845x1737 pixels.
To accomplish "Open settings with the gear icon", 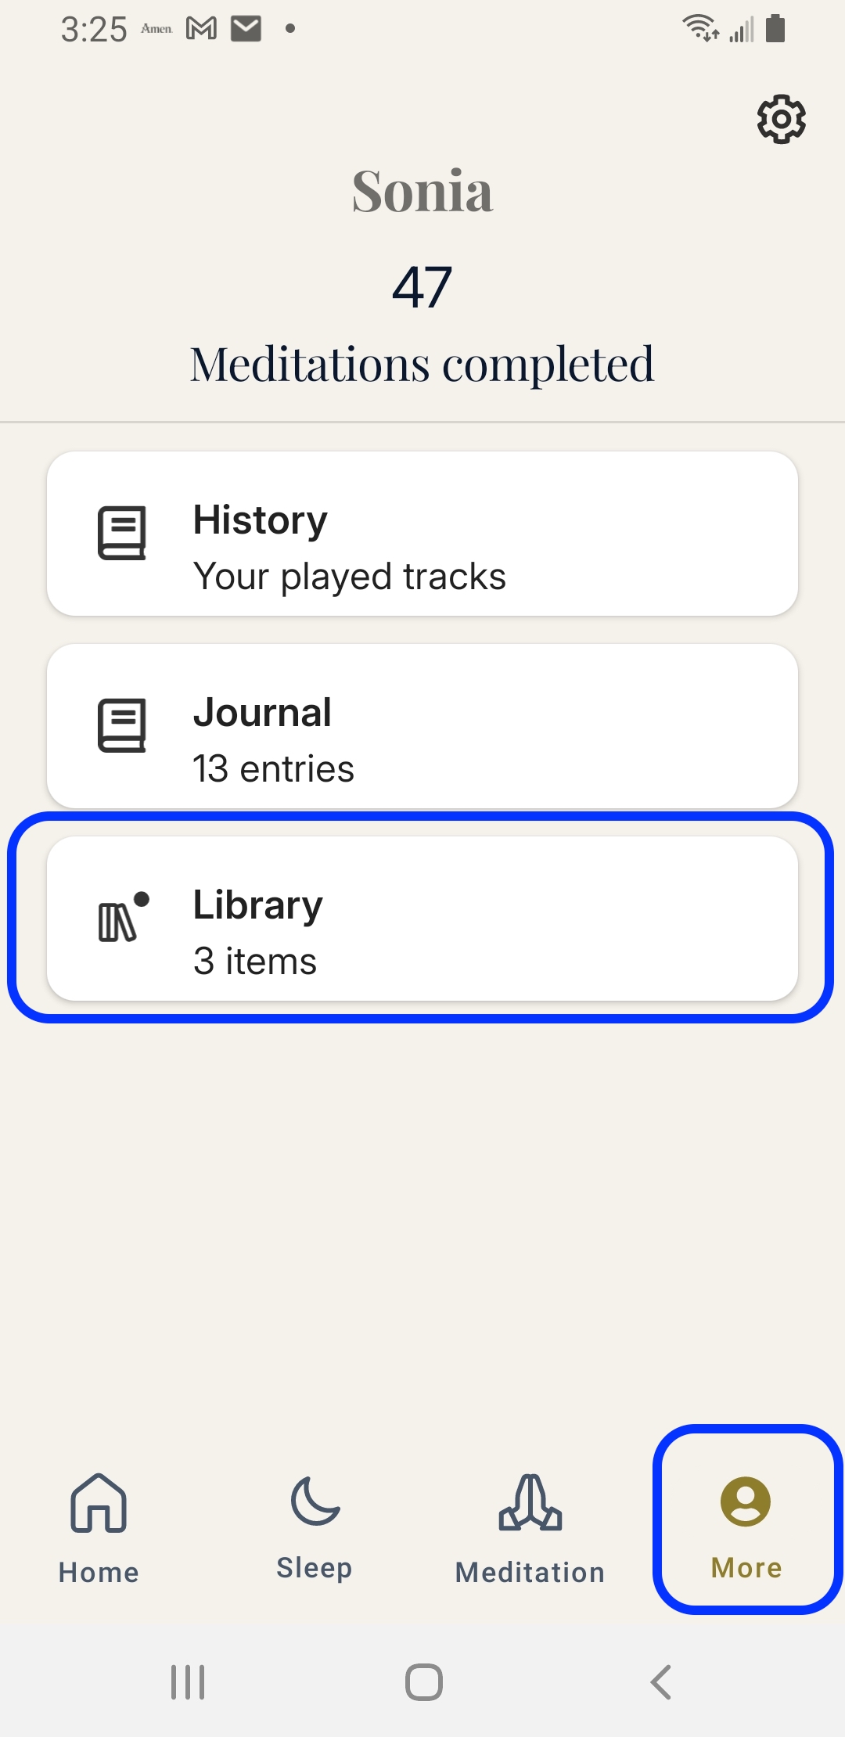I will (x=781, y=120).
